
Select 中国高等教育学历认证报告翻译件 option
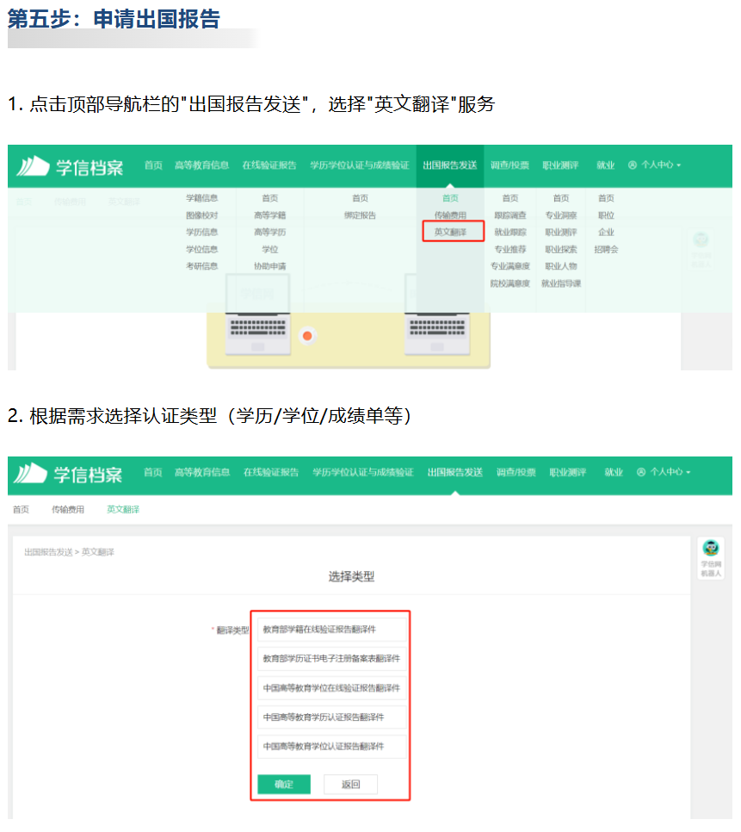pyautogui.click(x=331, y=717)
